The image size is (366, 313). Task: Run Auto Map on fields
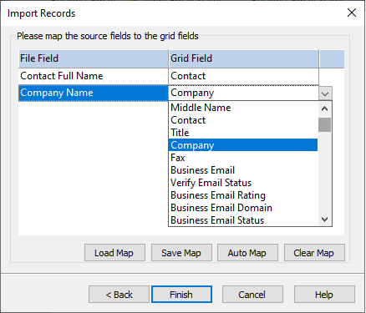coord(247,253)
